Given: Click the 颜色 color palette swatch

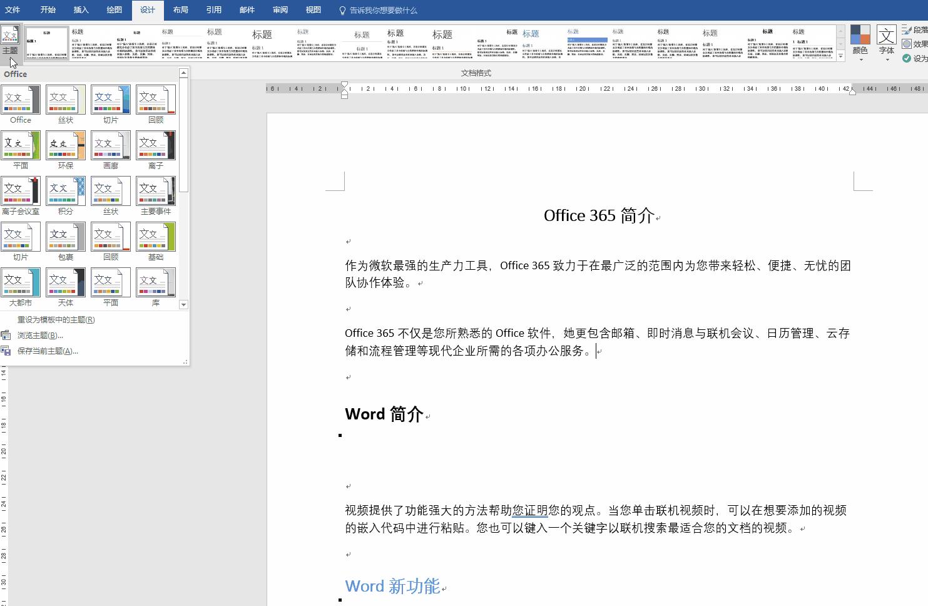Looking at the screenshot, I should coord(860,34).
